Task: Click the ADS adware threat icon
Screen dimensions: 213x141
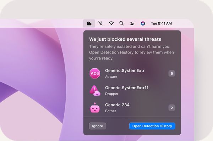Action: [x=95, y=73]
